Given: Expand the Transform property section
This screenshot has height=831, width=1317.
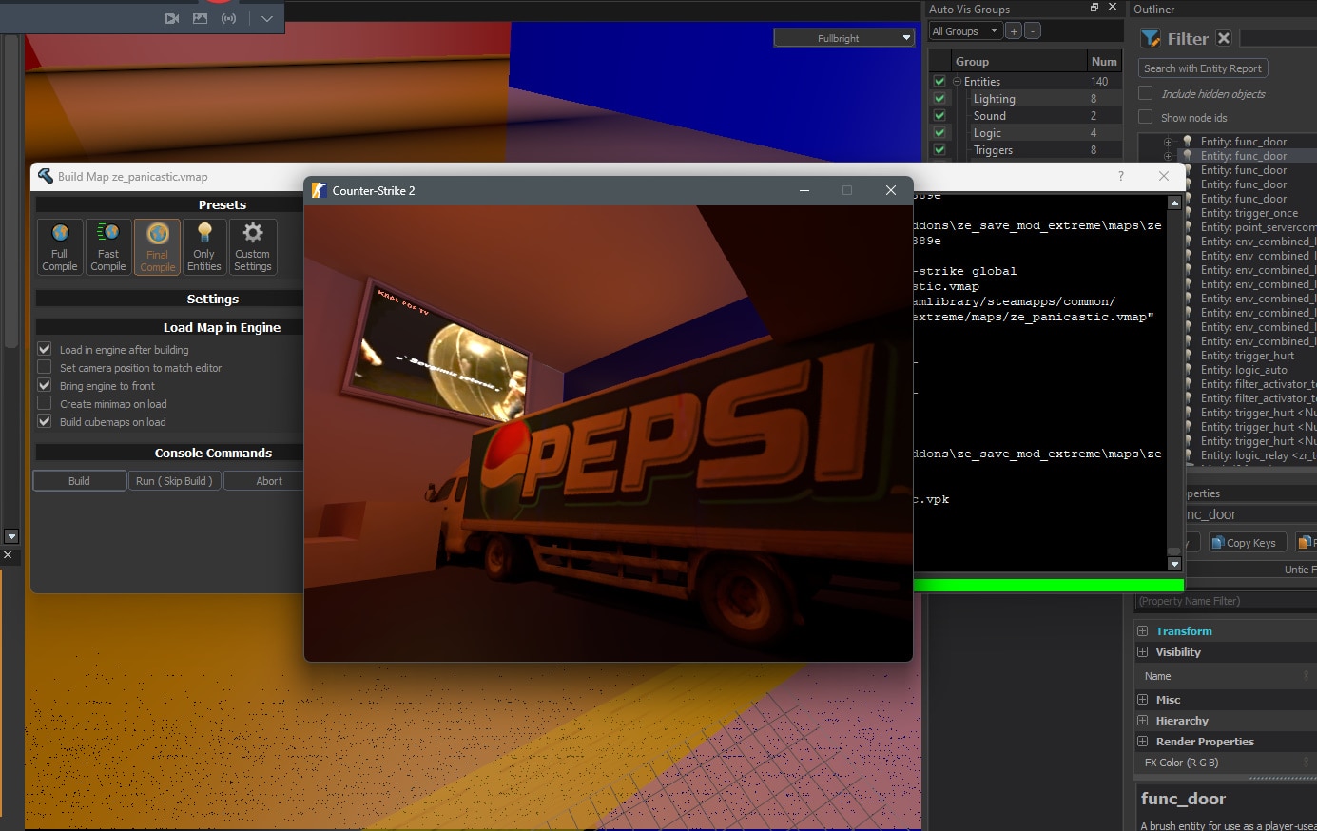Looking at the screenshot, I should coord(1143,630).
